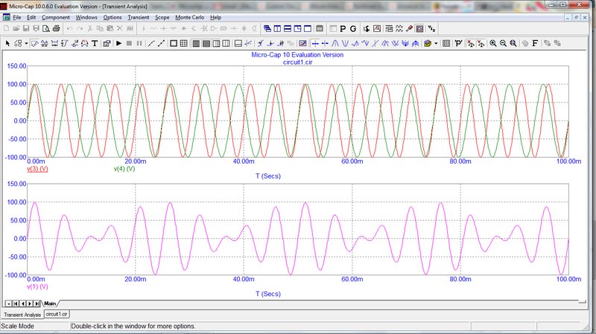Select the Transient Analysis tab

tap(22, 315)
